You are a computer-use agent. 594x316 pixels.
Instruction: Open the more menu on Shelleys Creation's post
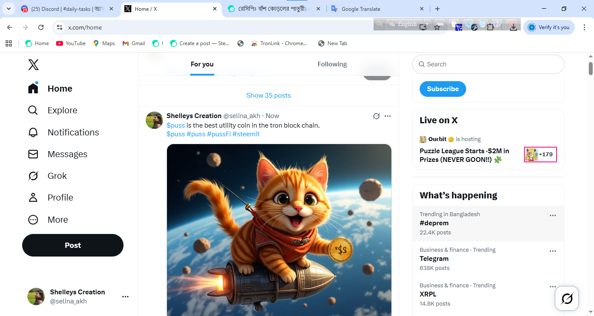tap(387, 116)
